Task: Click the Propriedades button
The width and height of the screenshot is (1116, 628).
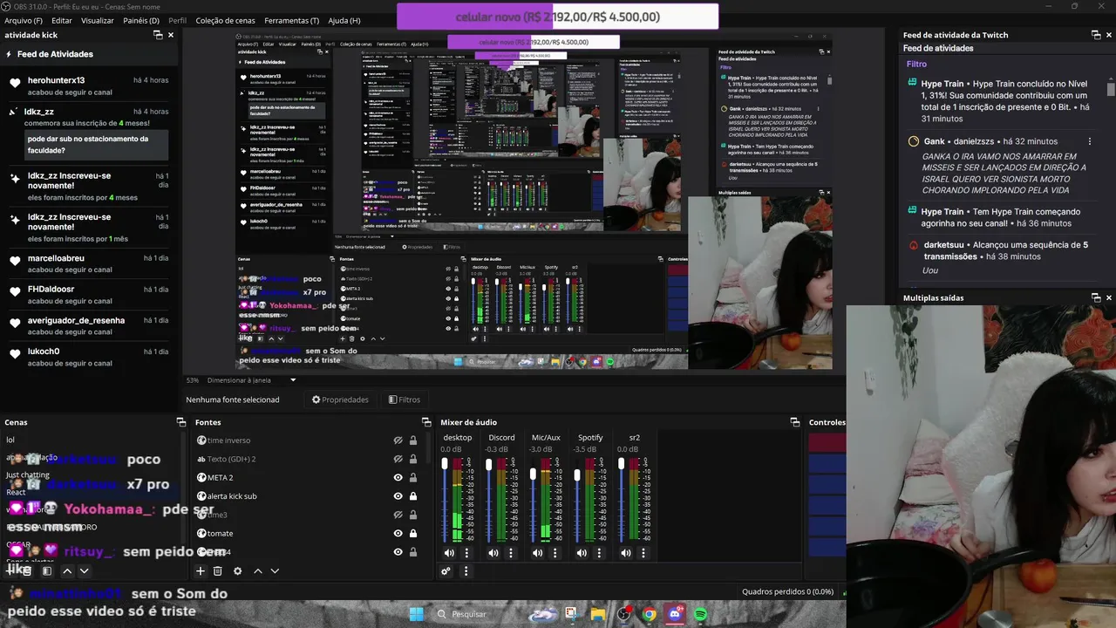Action: tap(340, 399)
